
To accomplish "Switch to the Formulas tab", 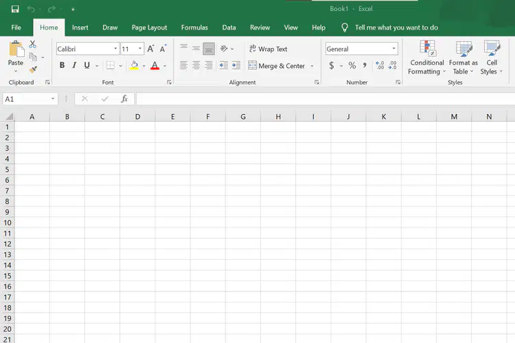I will click(194, 27).
